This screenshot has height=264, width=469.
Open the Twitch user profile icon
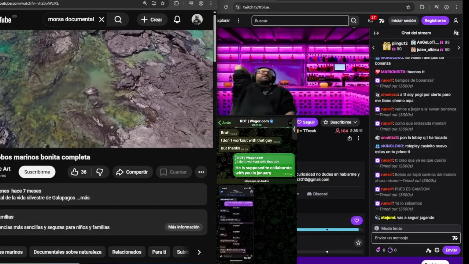(x=456, y=21)
